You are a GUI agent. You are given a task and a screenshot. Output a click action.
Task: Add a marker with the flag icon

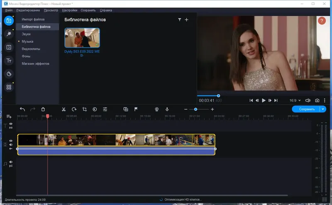coord(136,109)
